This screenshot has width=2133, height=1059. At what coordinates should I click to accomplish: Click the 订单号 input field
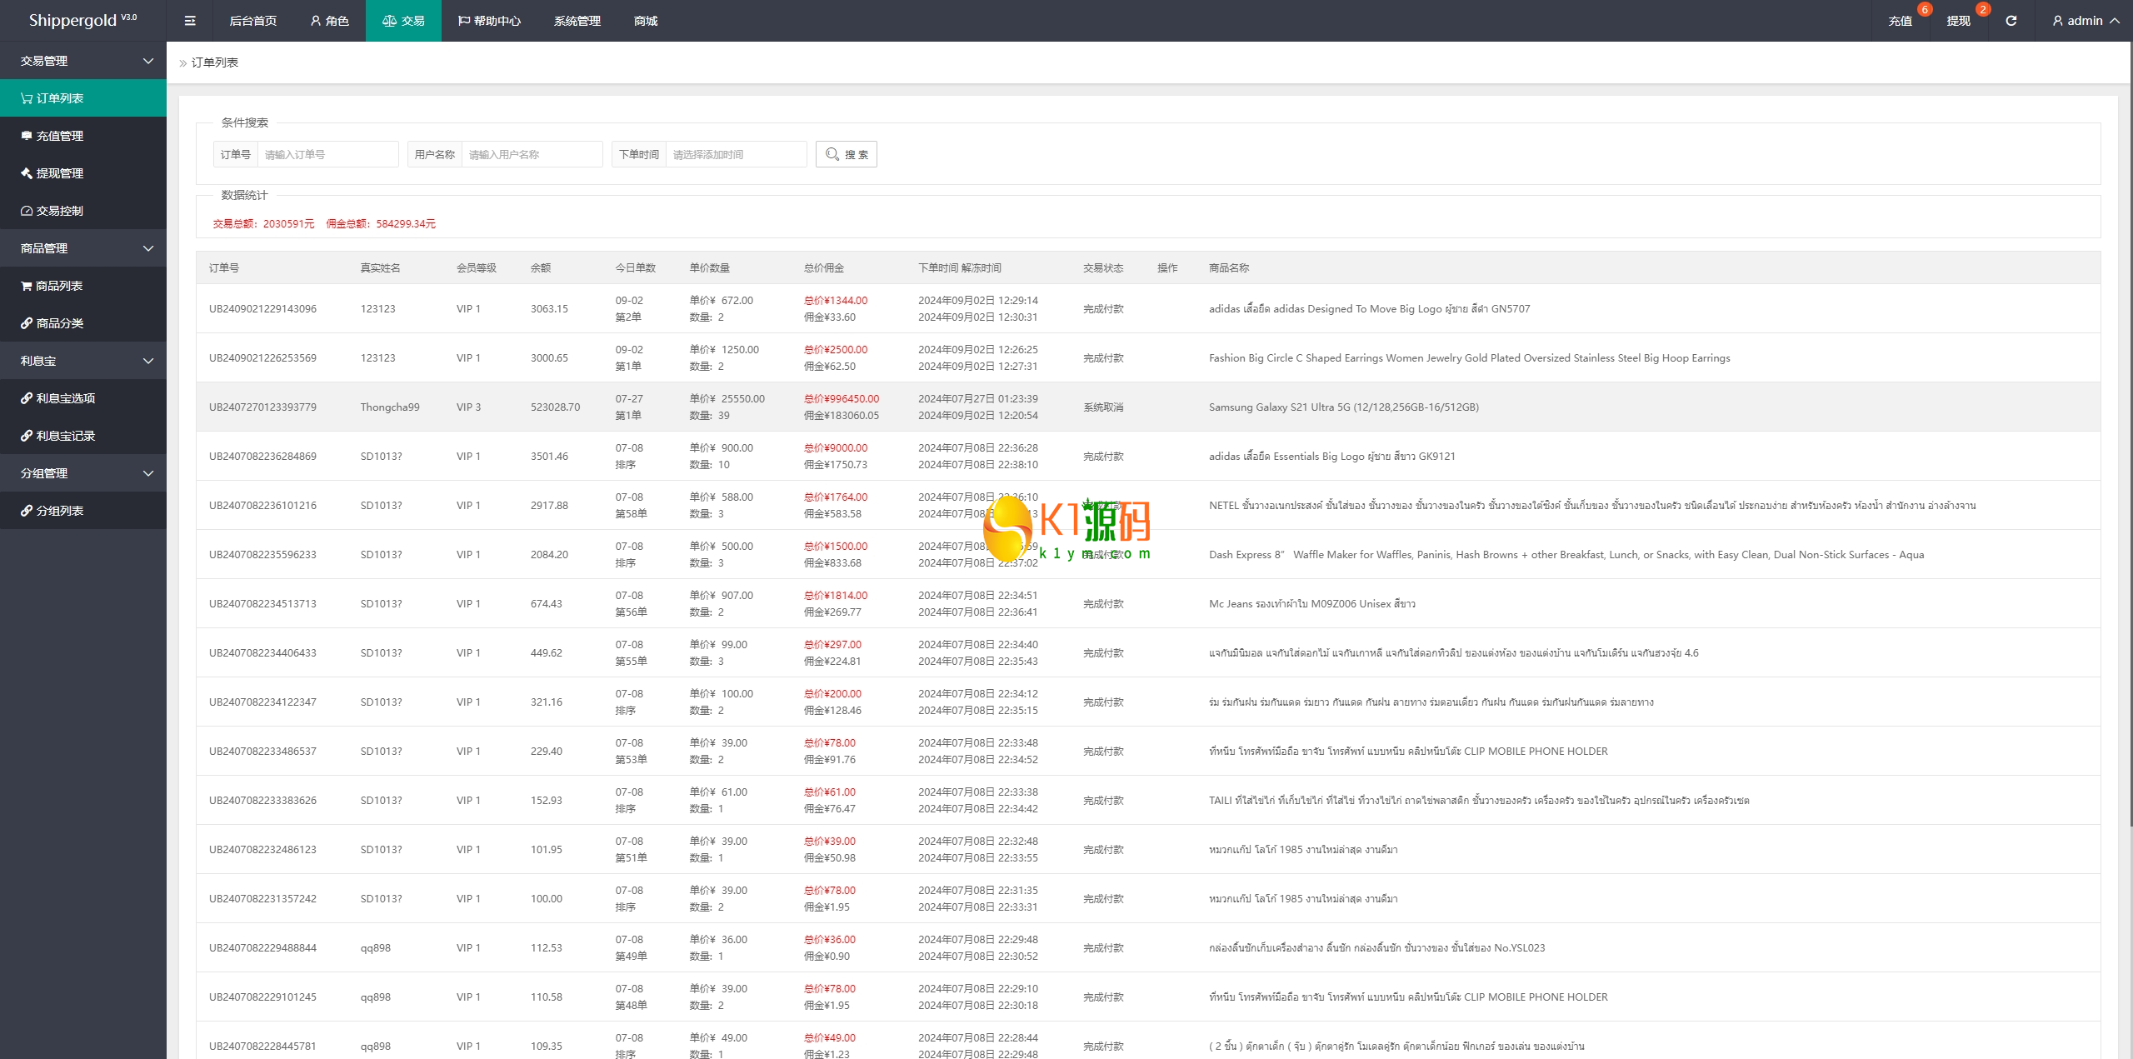tap(327, 154)
